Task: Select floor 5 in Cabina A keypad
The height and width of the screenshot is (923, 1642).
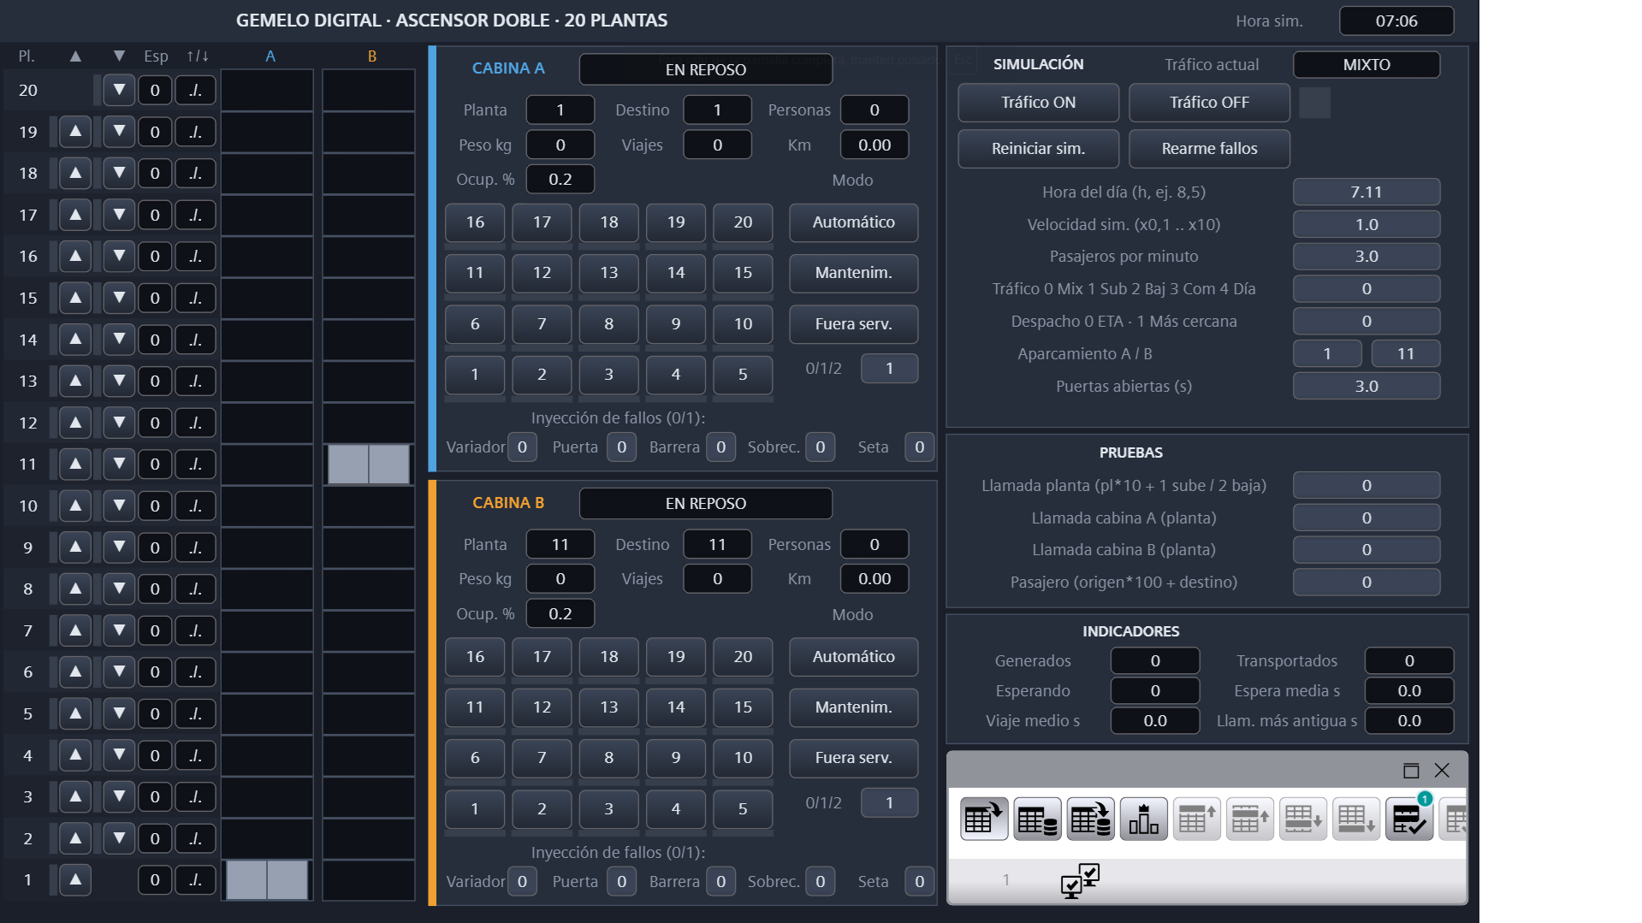Action: [743, 375]
